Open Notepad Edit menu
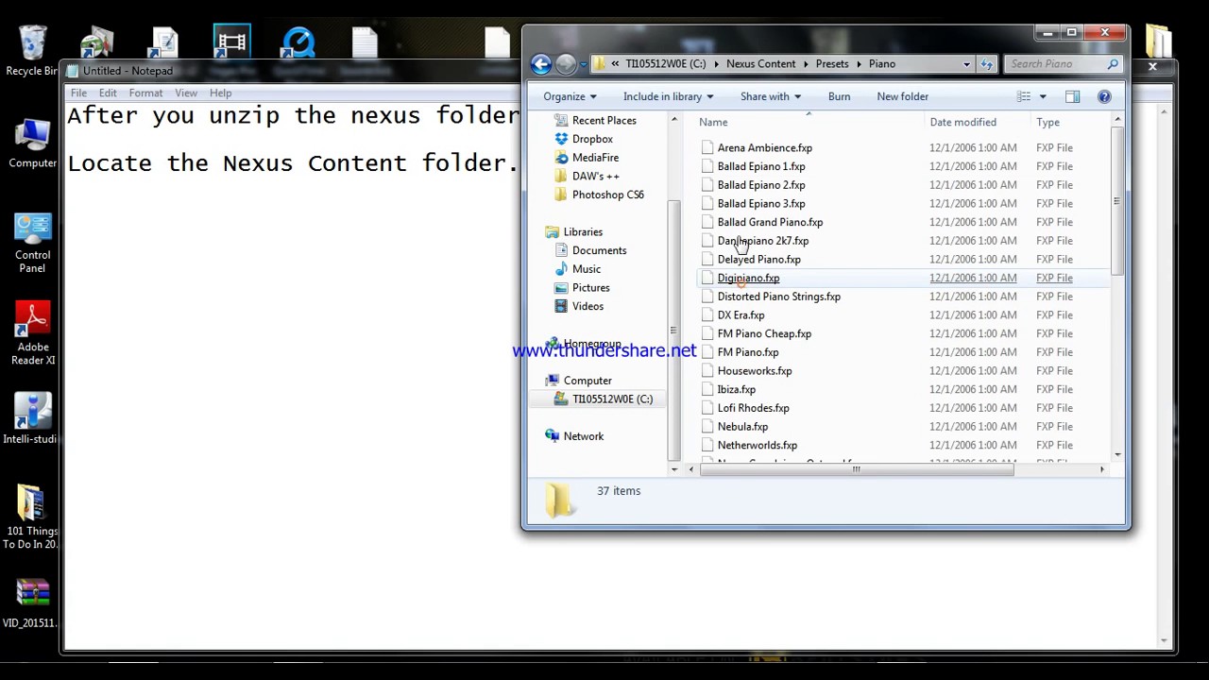1209x680 pixels. [x=108, y=93]
